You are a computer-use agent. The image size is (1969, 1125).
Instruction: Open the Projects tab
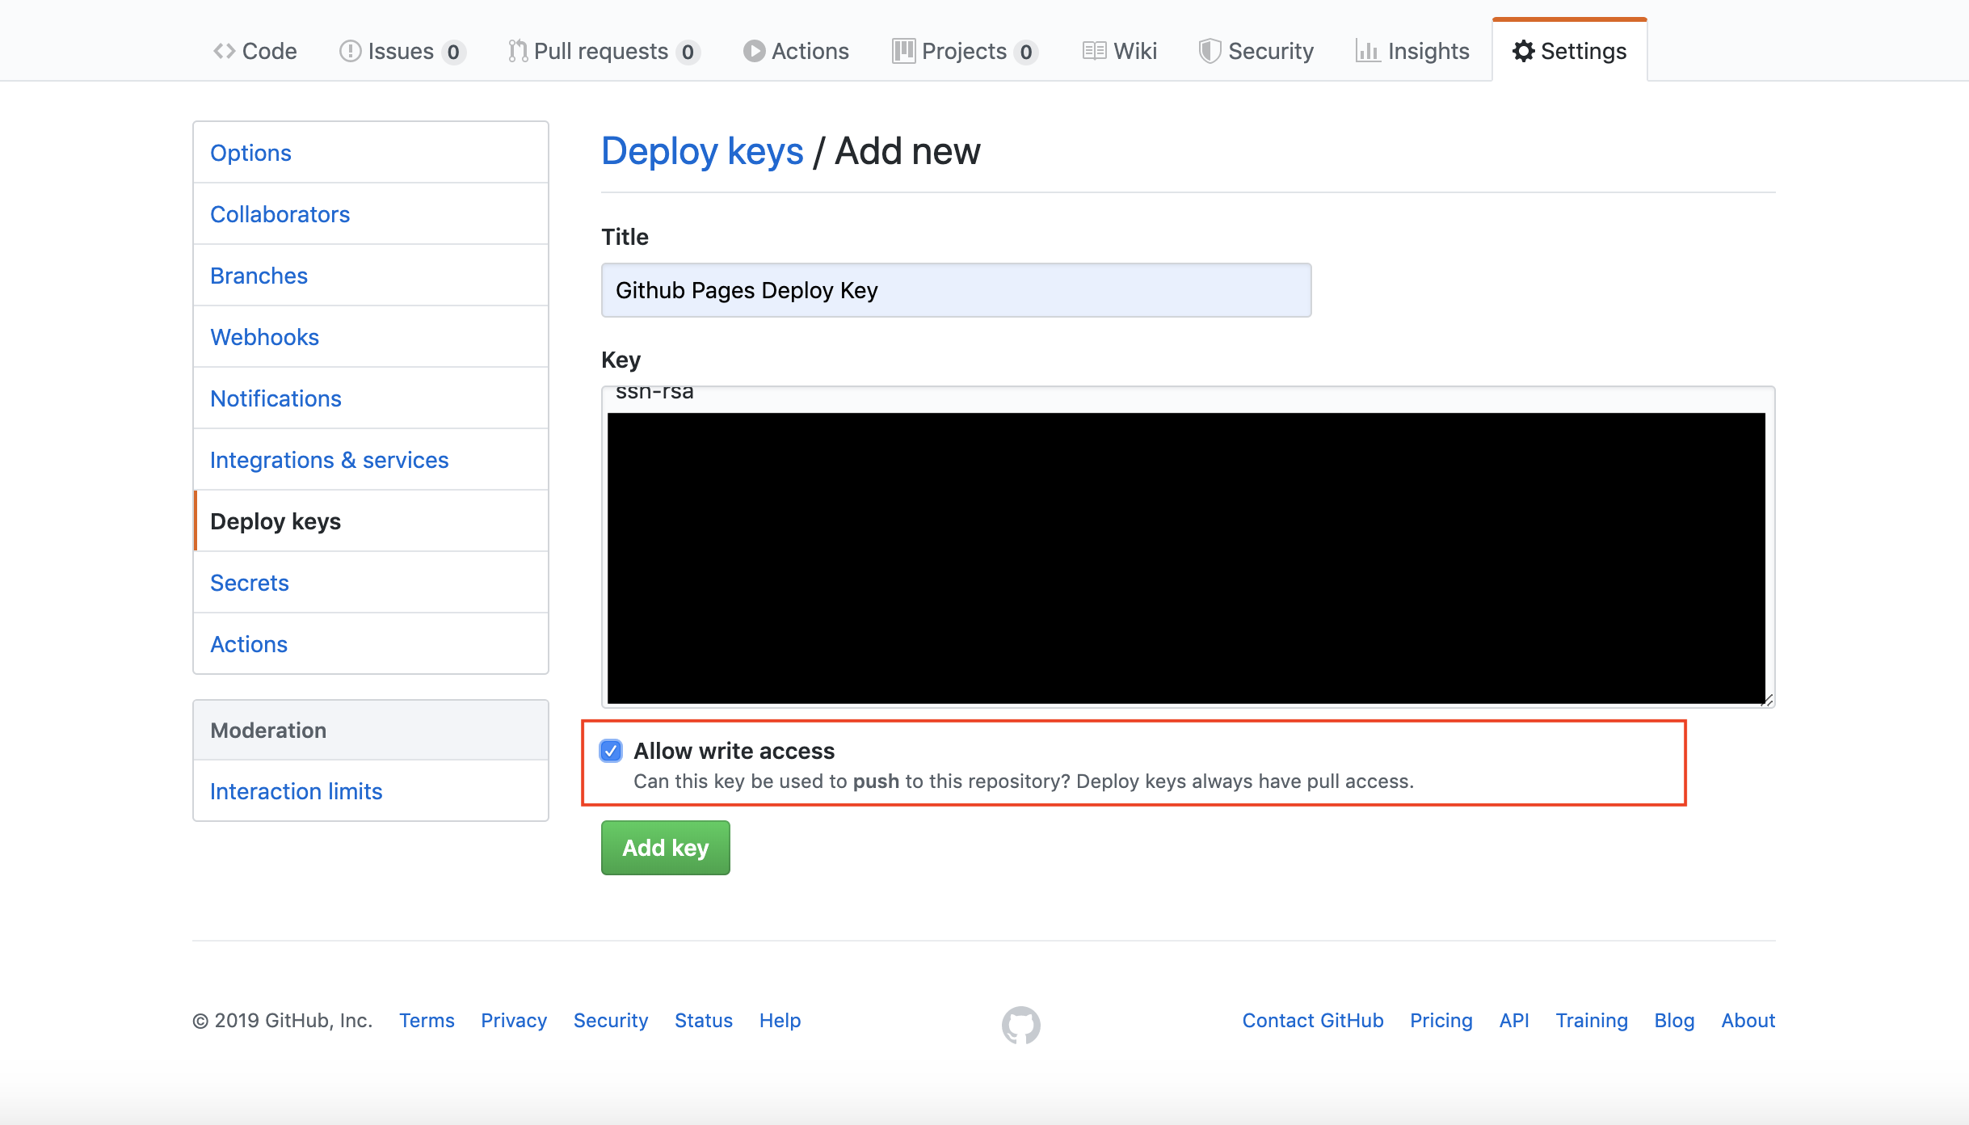coord(964,51)
